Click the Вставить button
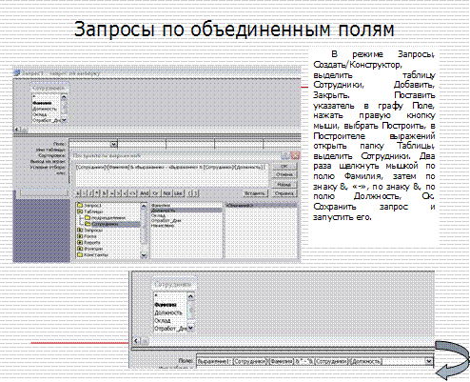Screen dimensions: 470x382 point(255,193)
